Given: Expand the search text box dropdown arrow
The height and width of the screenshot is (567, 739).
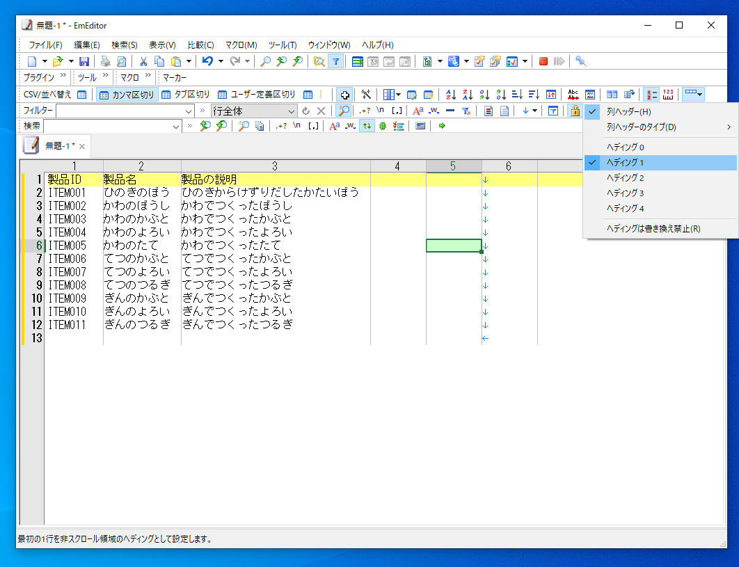Looking at the screenshot, I should click(x=176, y=127).
